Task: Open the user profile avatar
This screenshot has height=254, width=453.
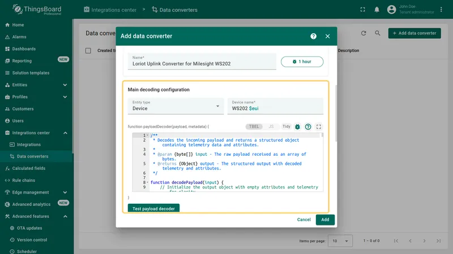Action: point(391,10)
